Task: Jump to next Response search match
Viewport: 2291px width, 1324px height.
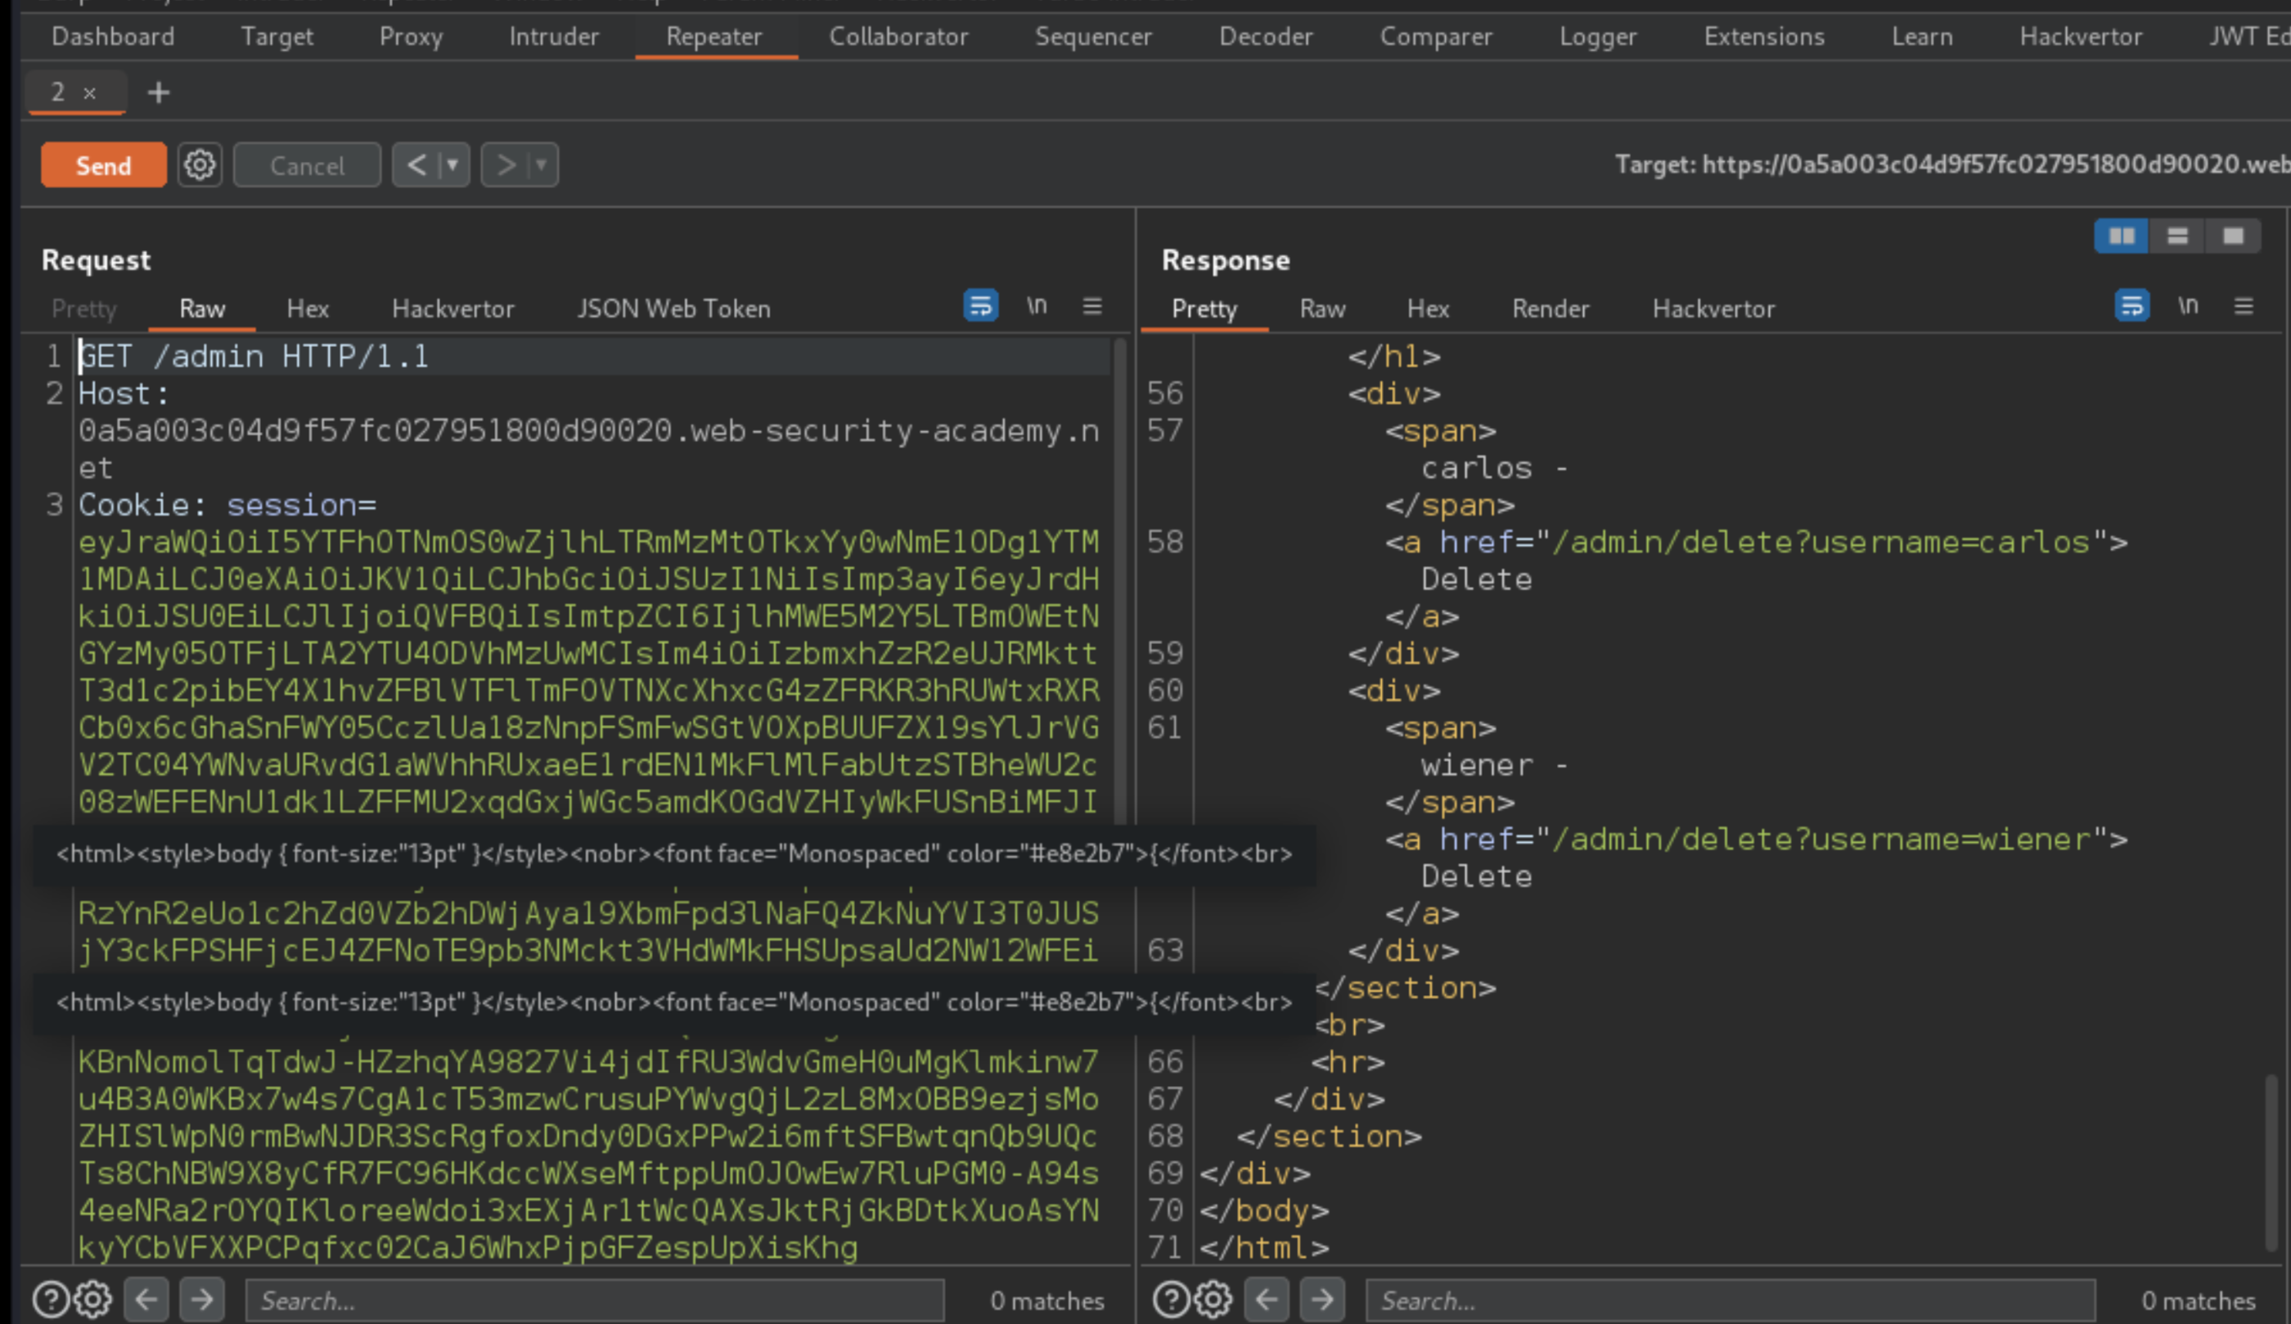Action: point(1323,1299)
